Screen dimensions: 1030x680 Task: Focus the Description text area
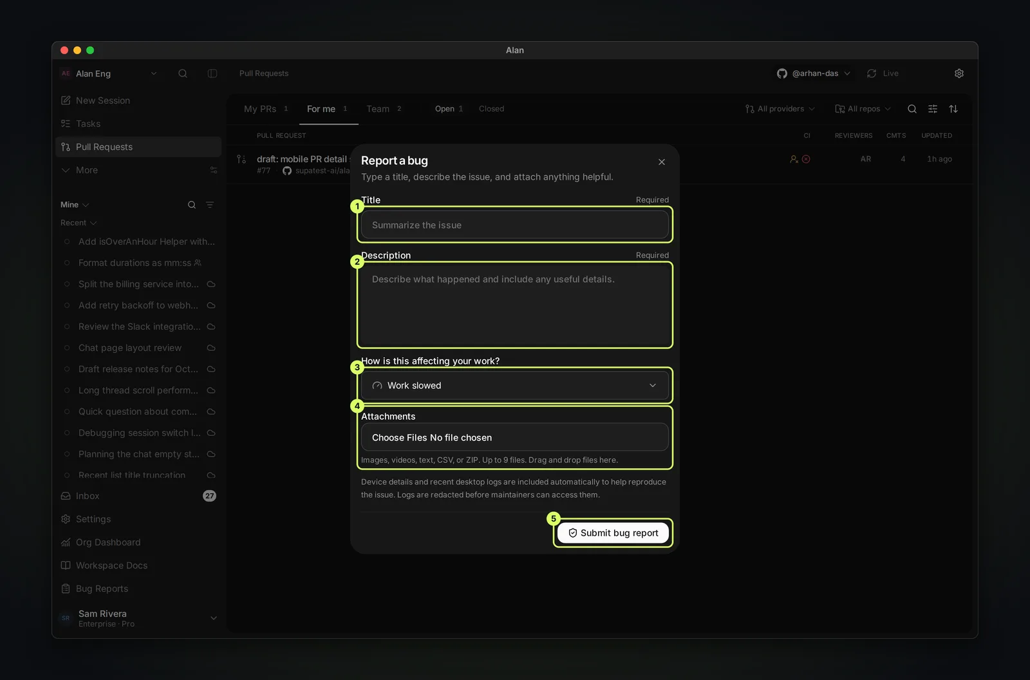pos(515,305)
